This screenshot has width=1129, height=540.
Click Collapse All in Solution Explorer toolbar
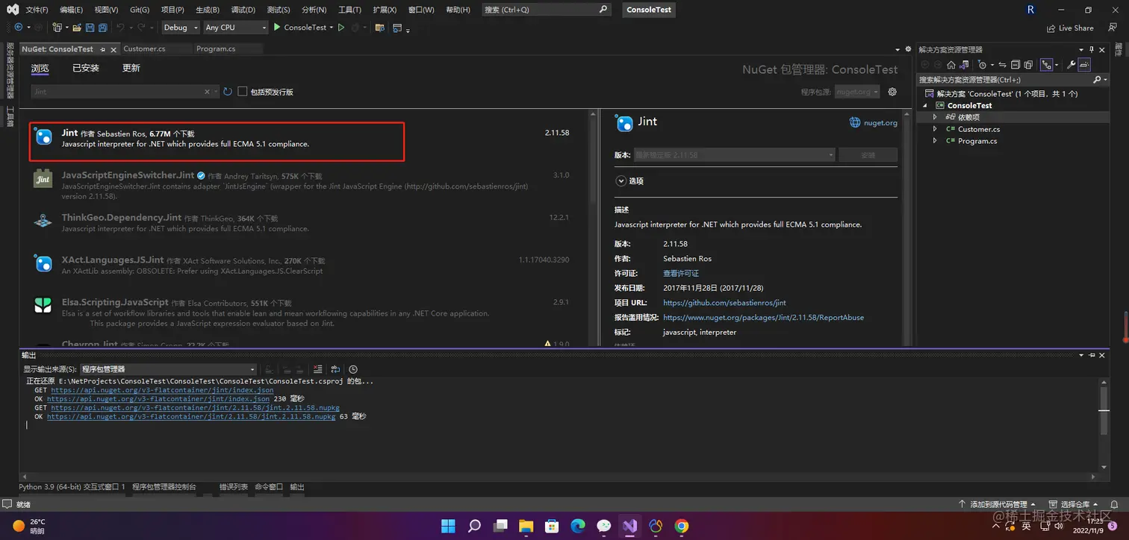1016,65
